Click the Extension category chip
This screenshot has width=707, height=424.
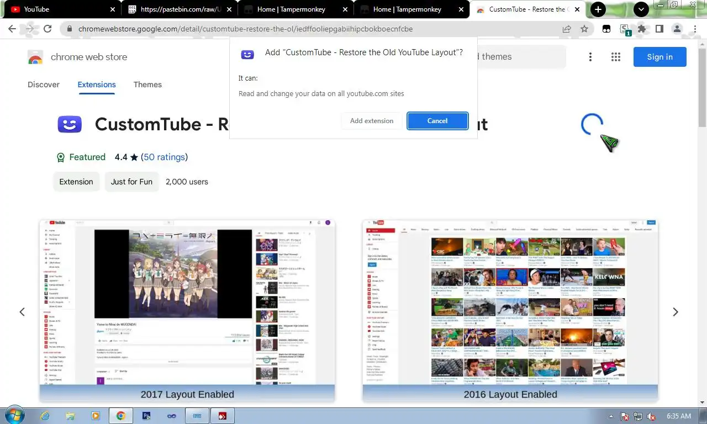76,182
